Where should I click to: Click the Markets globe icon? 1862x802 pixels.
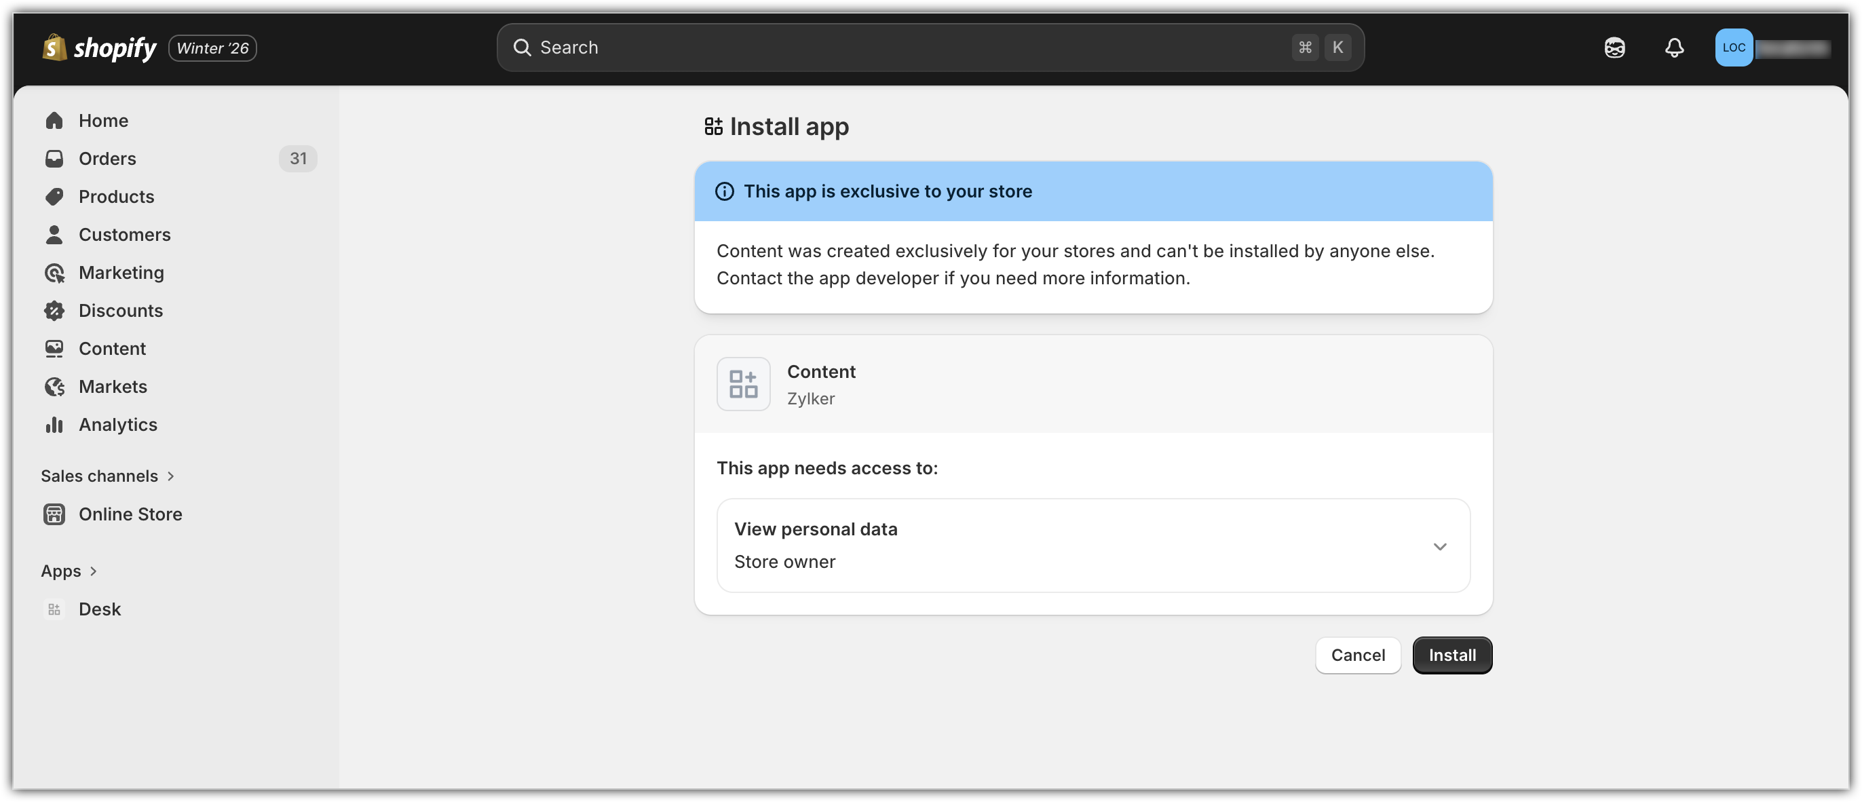[54, 387]
